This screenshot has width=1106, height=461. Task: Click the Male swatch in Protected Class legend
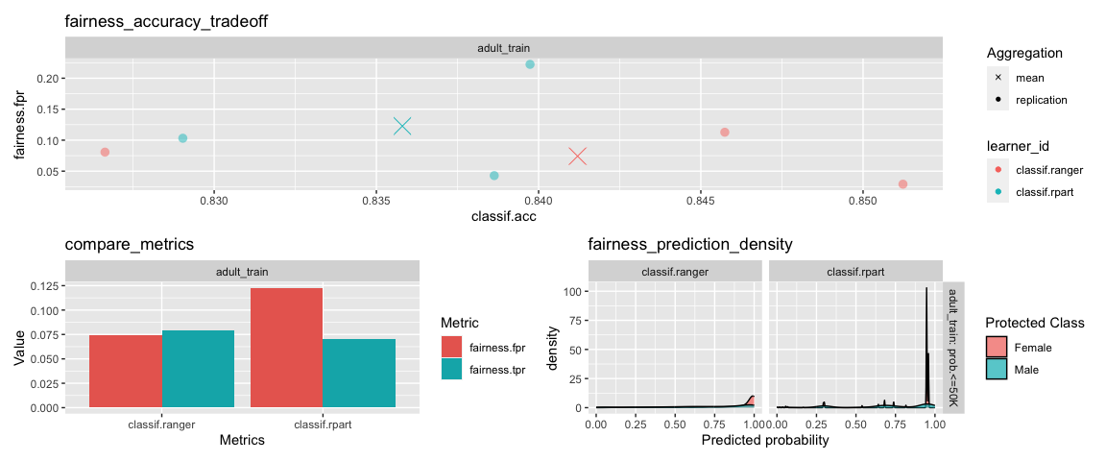(997, 369)
